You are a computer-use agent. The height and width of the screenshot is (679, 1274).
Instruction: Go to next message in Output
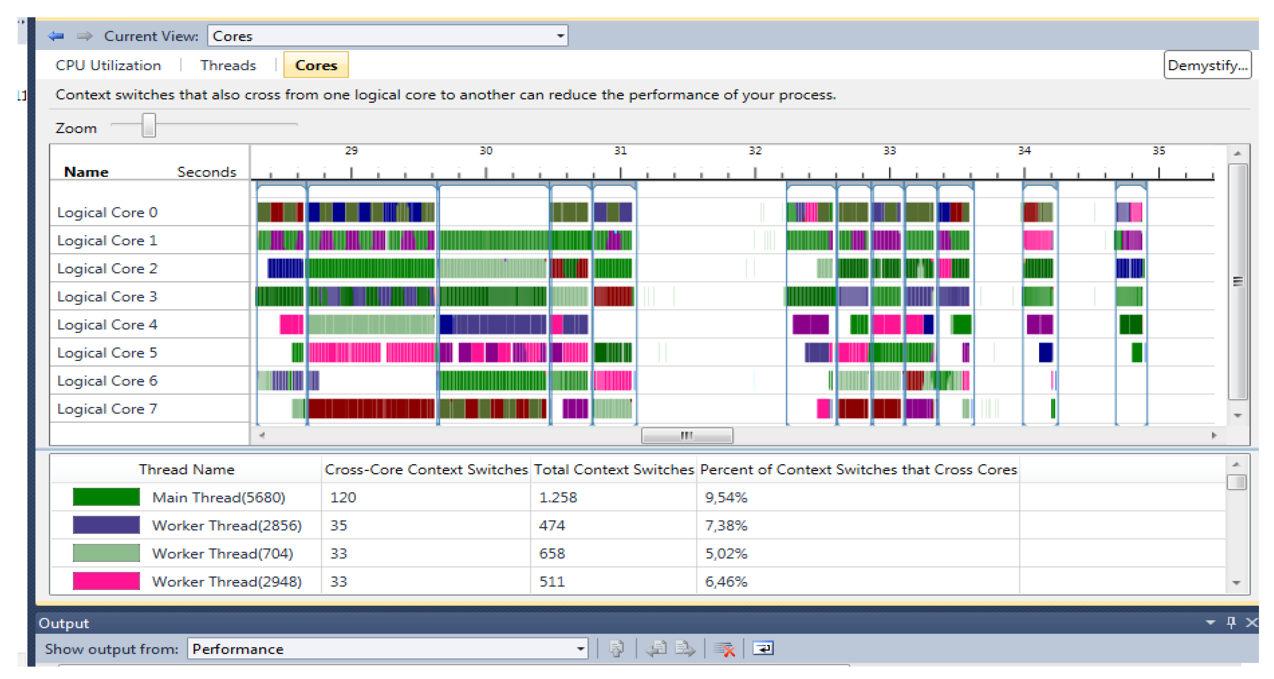click(685, 648)
